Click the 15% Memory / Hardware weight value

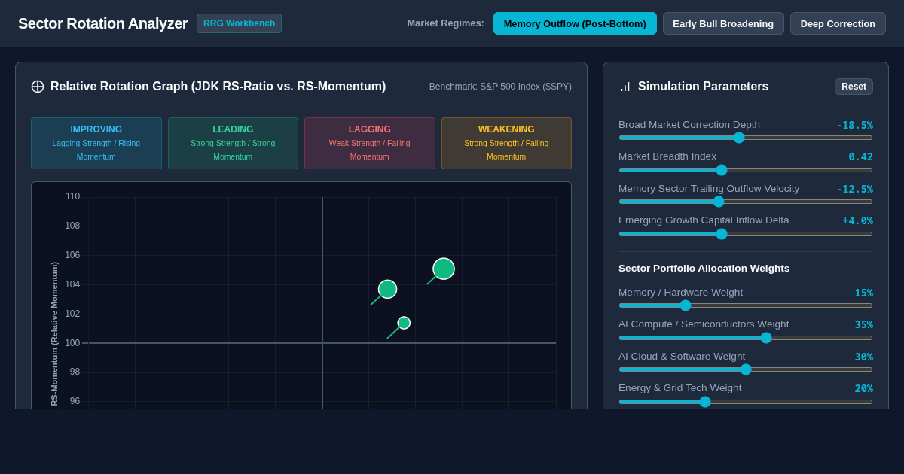(x=863, y=293)
